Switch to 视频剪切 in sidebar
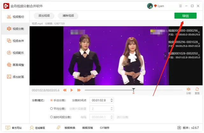The height and width of the screenshot is (133, 204). tap(15, 17)
